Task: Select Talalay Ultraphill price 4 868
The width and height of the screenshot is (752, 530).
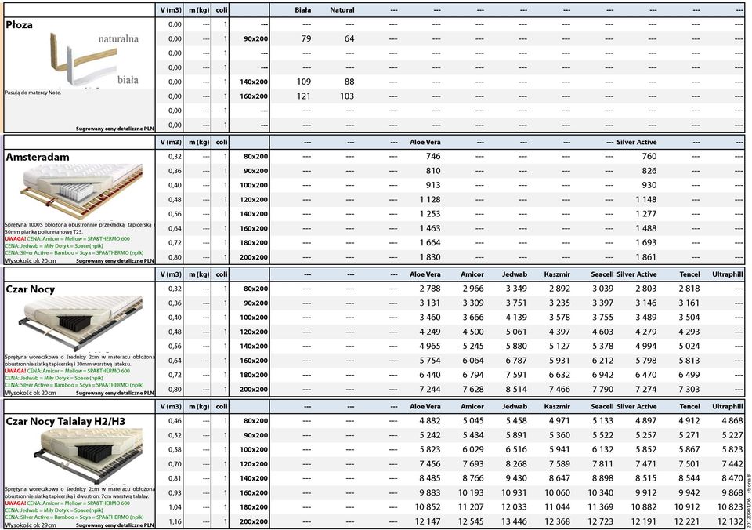Action: (732, 420)
